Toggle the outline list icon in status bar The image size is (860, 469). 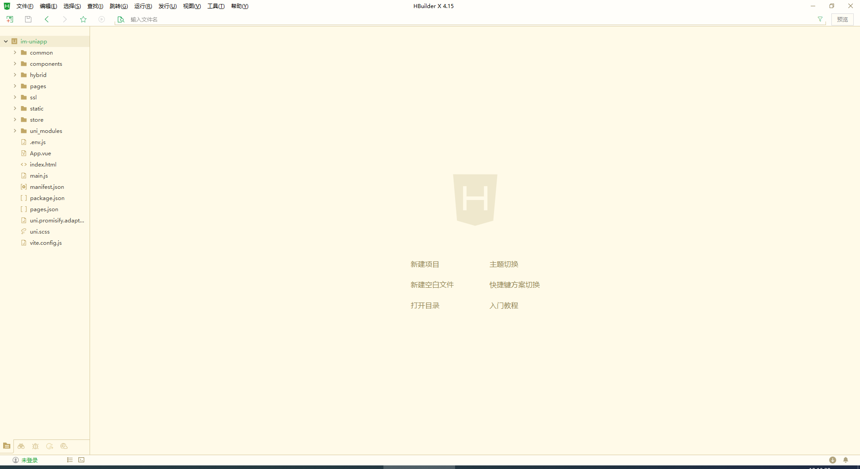[x=69, y=460]
